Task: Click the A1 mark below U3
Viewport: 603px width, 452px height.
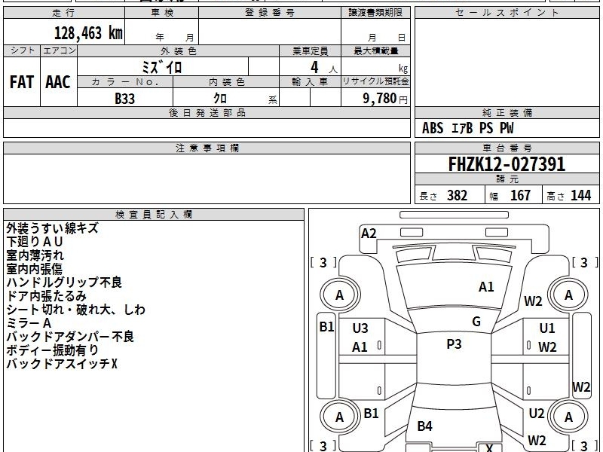Action: pos(360,347)
